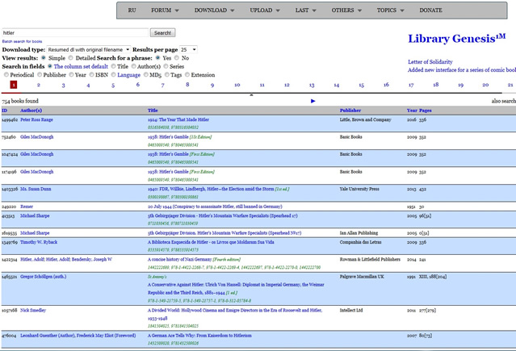516x351 pixels.
Task: Go to results page 16
Action: [386, 85]
